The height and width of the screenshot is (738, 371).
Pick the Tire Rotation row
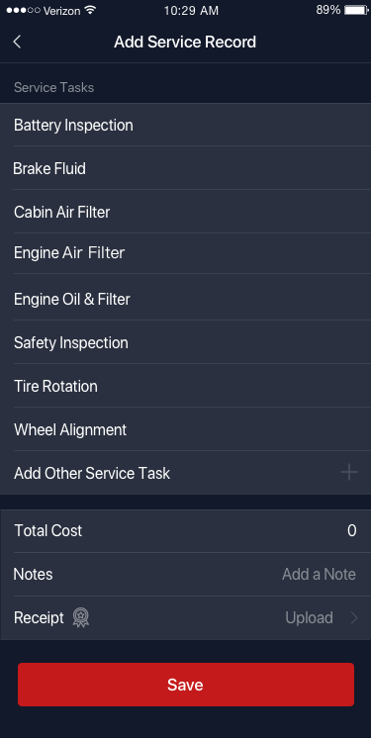tap(186, 386)
